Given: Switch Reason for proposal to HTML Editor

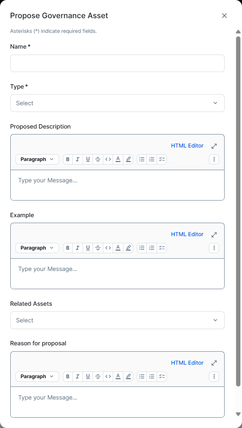Looking at the screenshot, I should pos(187,363).
